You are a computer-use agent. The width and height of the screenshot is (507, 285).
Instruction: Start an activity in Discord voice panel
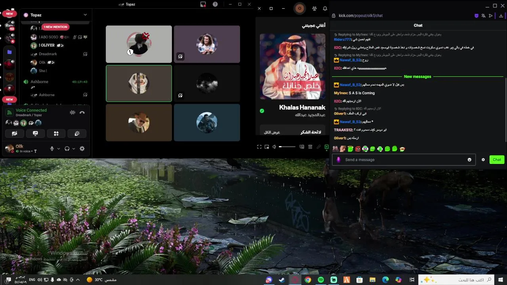[x=56, y=133]
